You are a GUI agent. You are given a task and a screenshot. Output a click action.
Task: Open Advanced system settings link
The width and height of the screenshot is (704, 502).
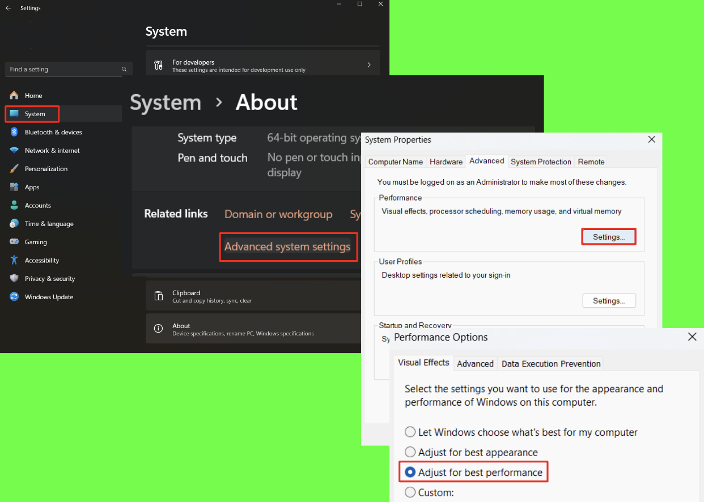pyautogui.click(x=287, y=246)
